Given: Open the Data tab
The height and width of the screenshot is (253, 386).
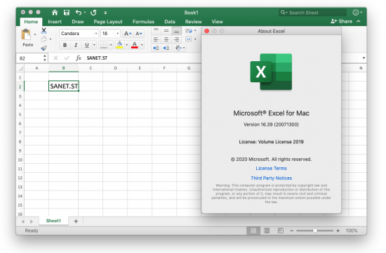Looking at the screenshot, I should pos(170,22).
